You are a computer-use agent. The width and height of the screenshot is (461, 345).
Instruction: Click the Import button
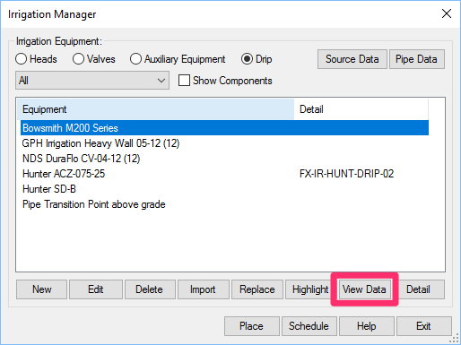point(203,289)
